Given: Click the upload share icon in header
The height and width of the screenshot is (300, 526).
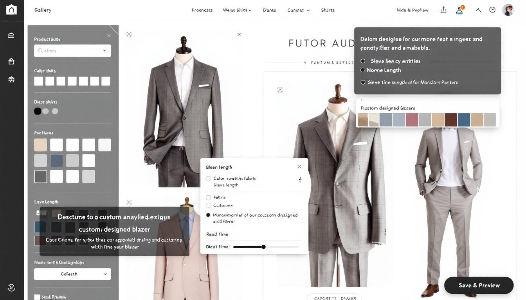Looking at the screenshot, I should [443, 10].
